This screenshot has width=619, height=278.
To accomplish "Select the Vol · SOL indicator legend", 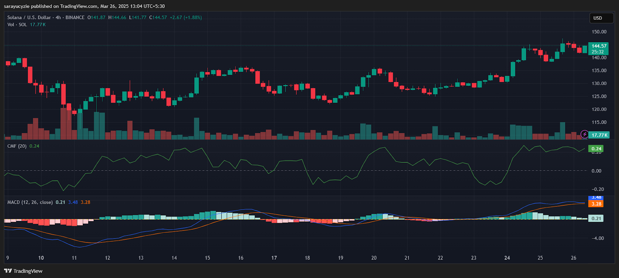I will coord(17,25).
